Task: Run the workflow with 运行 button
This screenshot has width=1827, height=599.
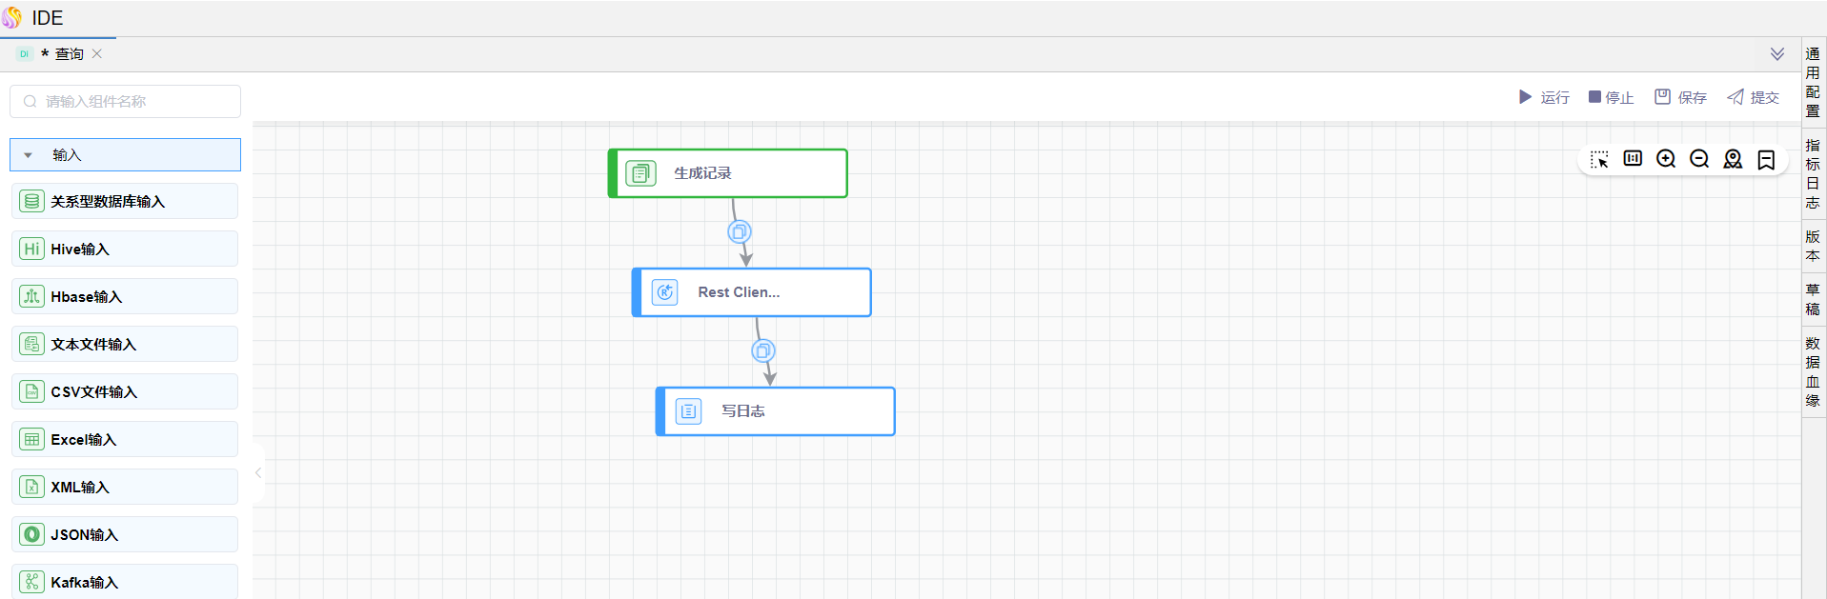Action: (x=1543, y=97)
